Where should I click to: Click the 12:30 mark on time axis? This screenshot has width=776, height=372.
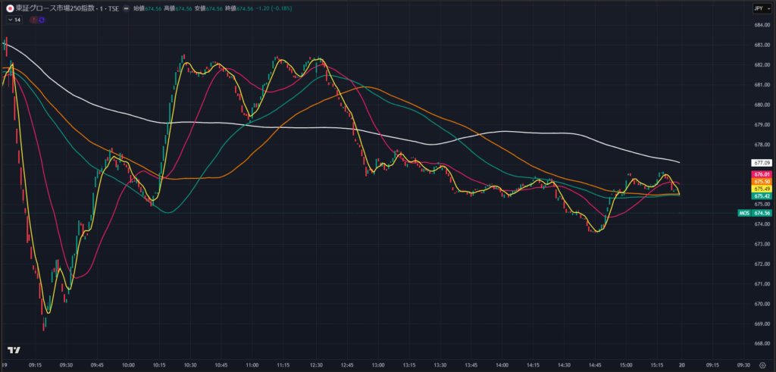[315, 364]
